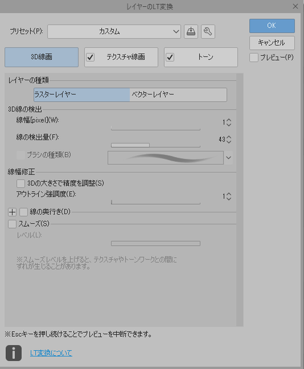Toggle the テクスチャ線画 checkbox

point(90,57)
